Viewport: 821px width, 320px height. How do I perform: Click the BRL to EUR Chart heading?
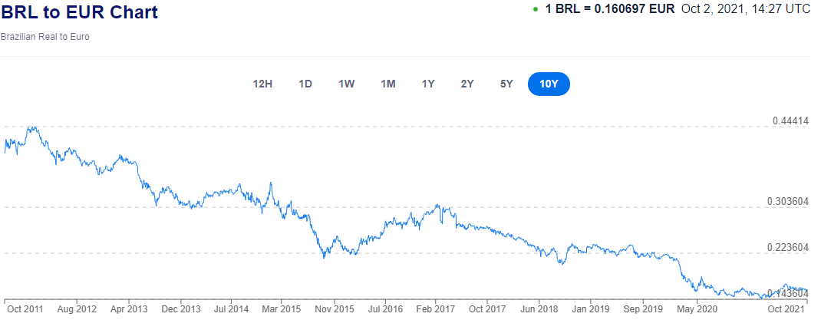(79, 12)
